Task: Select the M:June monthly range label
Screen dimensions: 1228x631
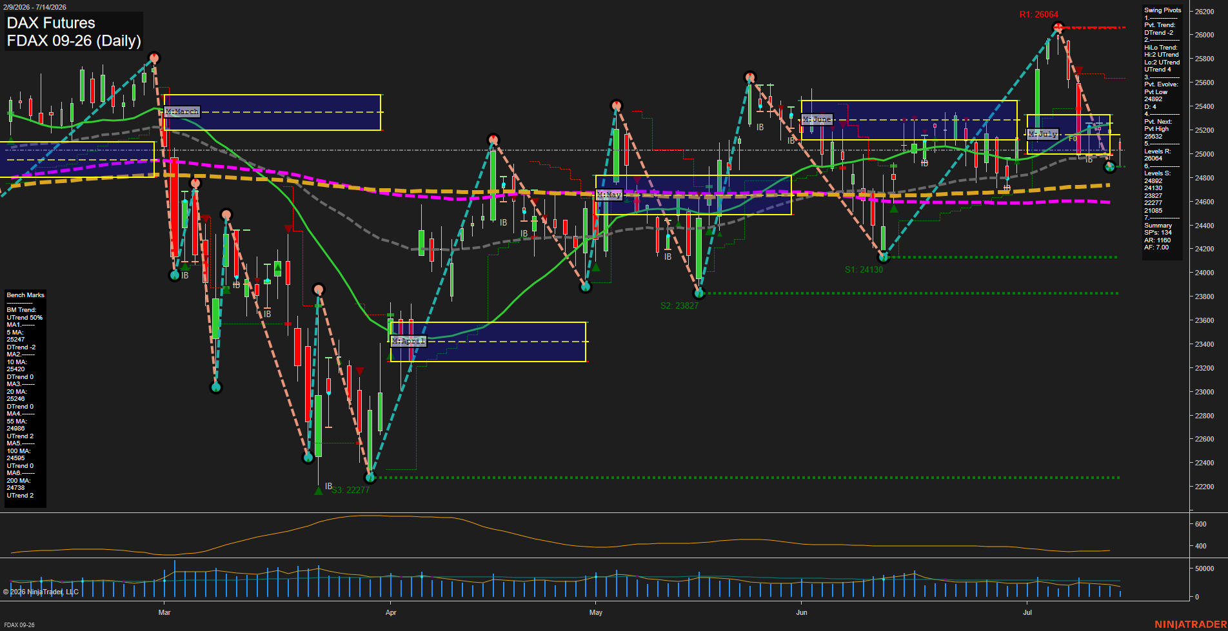Action: click(x=817, y=119)
